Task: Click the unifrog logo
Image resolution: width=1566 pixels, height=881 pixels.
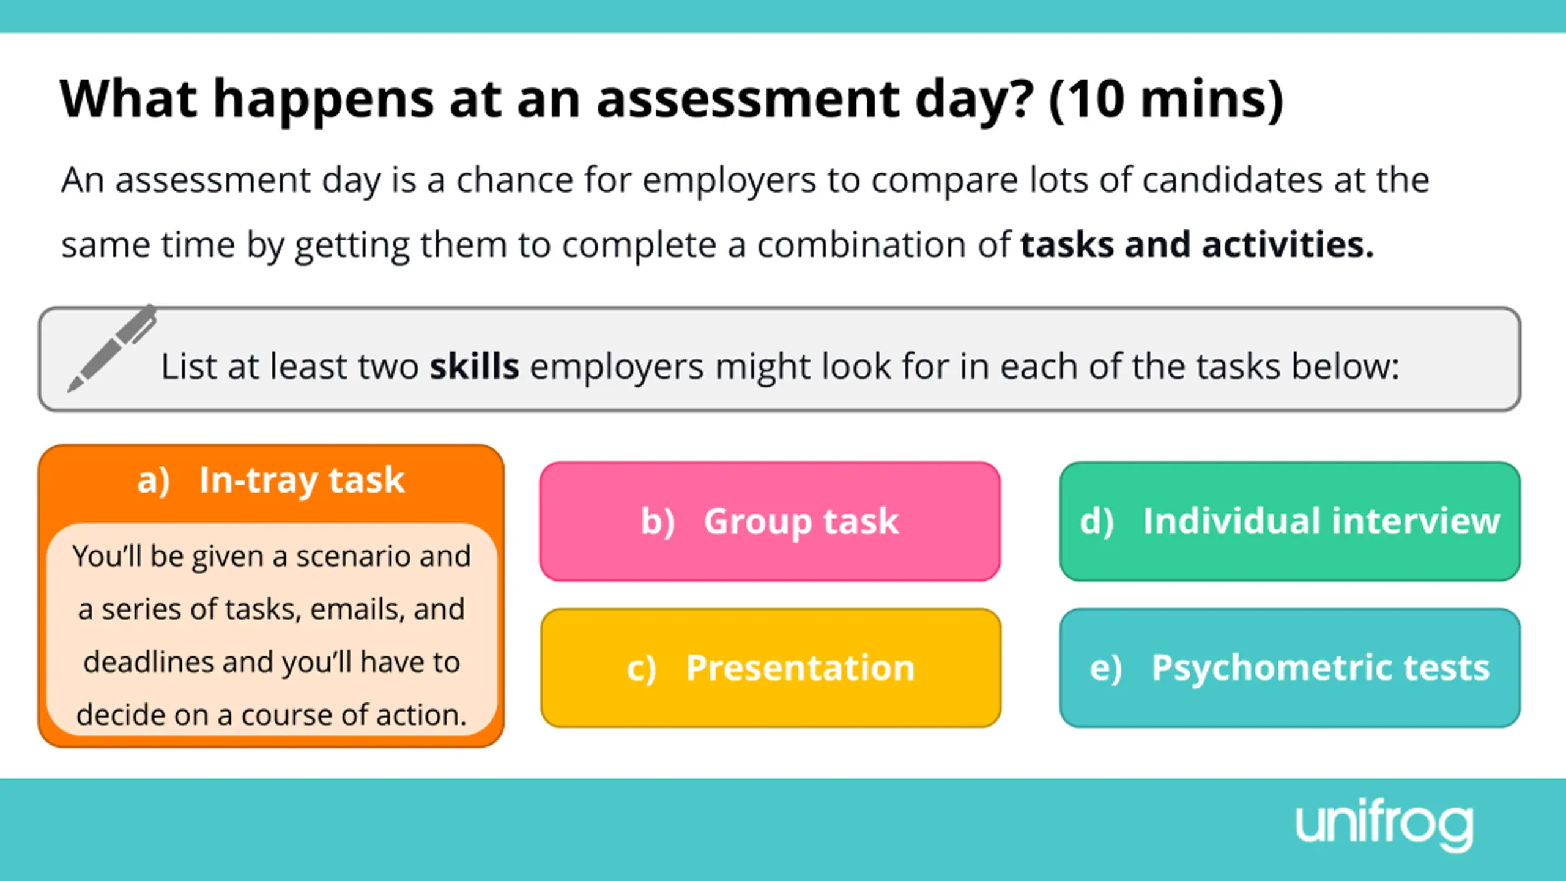Action: (1384, 825)
